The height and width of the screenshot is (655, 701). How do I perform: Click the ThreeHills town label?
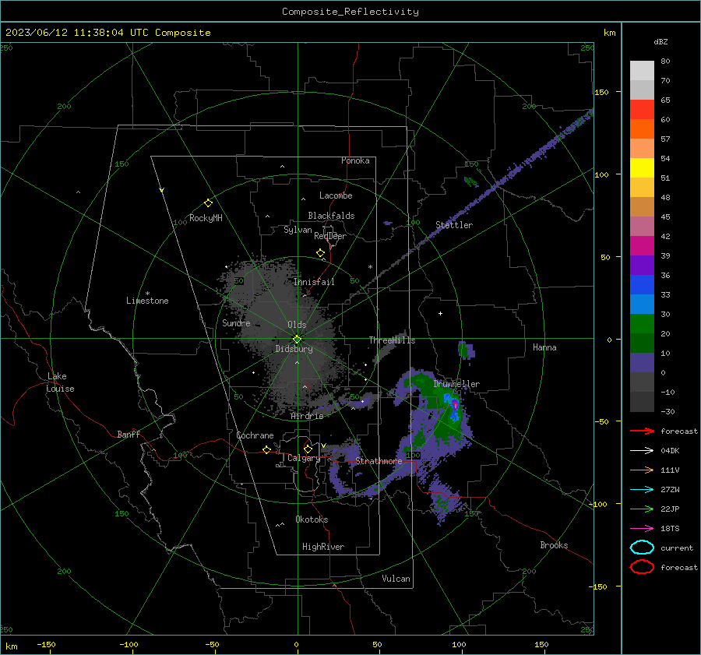tap(392, 340)
